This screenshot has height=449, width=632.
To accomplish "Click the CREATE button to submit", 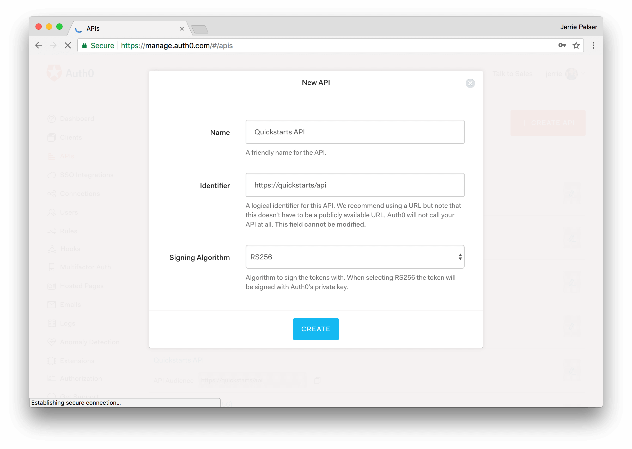I will (x=316, y=329).
